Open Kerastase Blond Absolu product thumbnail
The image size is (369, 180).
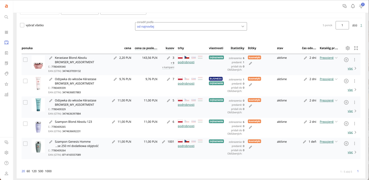38,62
